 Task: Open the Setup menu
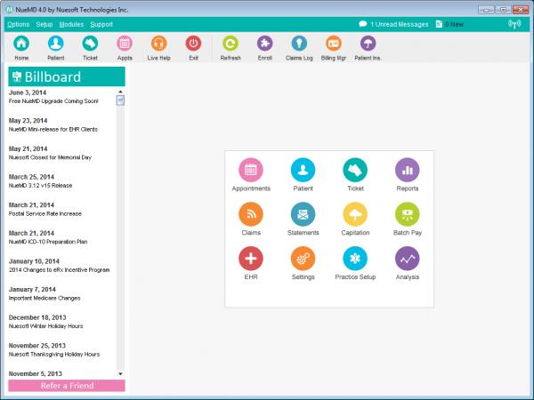click(44, 24)
